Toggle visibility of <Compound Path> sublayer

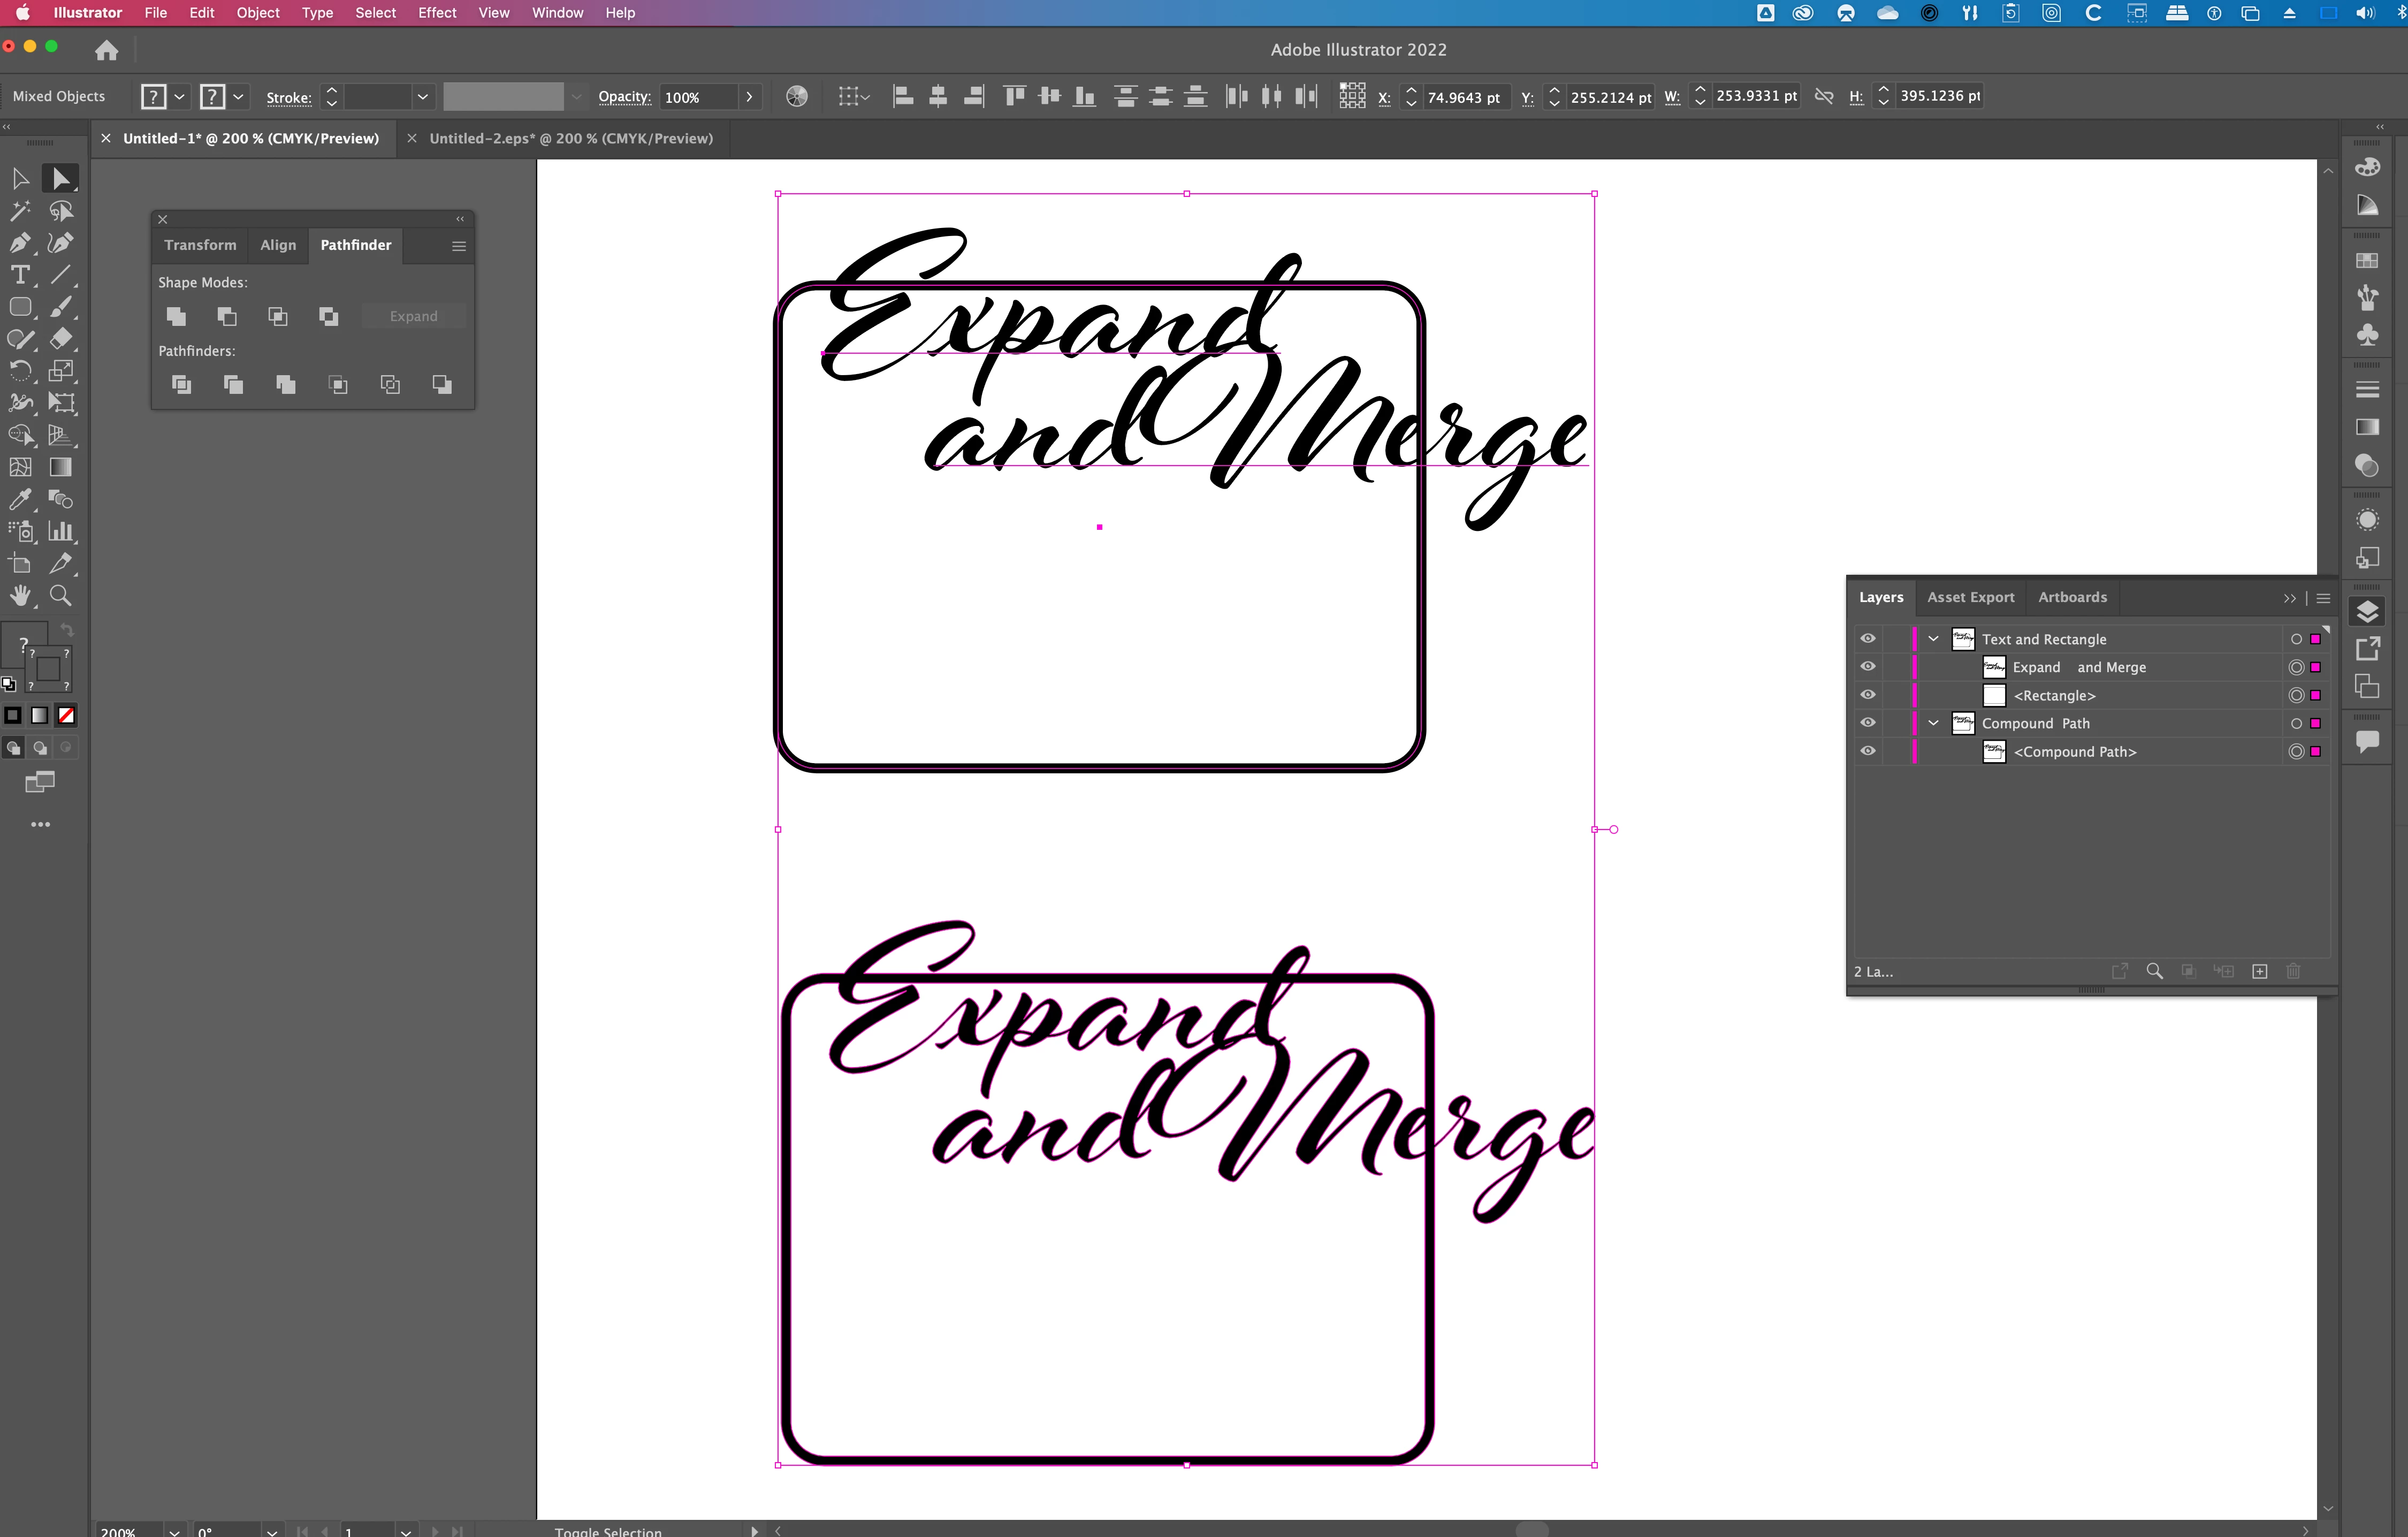[x=1867, y=751]
